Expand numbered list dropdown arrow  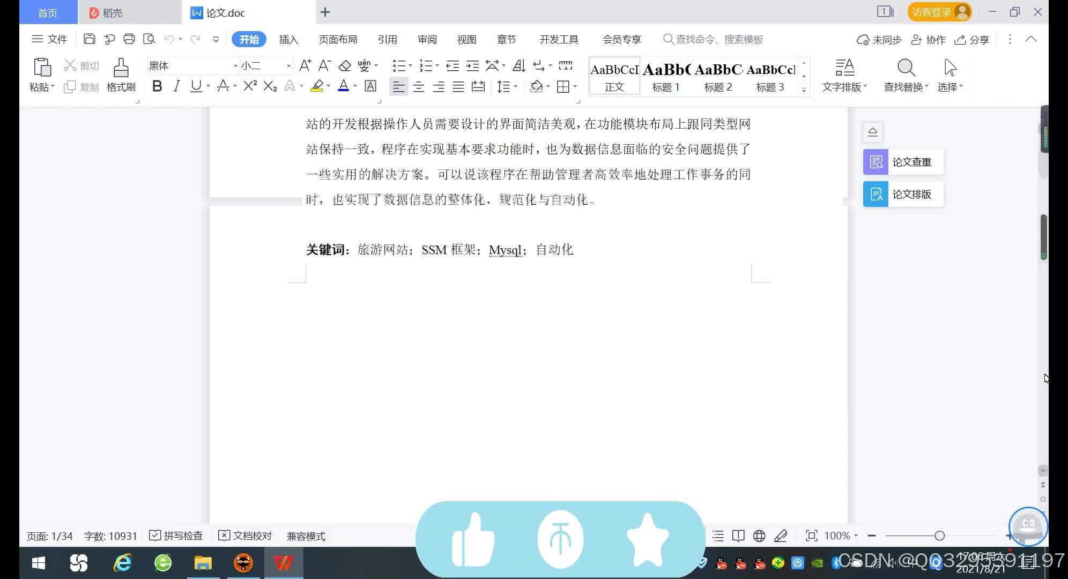pyautogui.click(x=437, y=65)
